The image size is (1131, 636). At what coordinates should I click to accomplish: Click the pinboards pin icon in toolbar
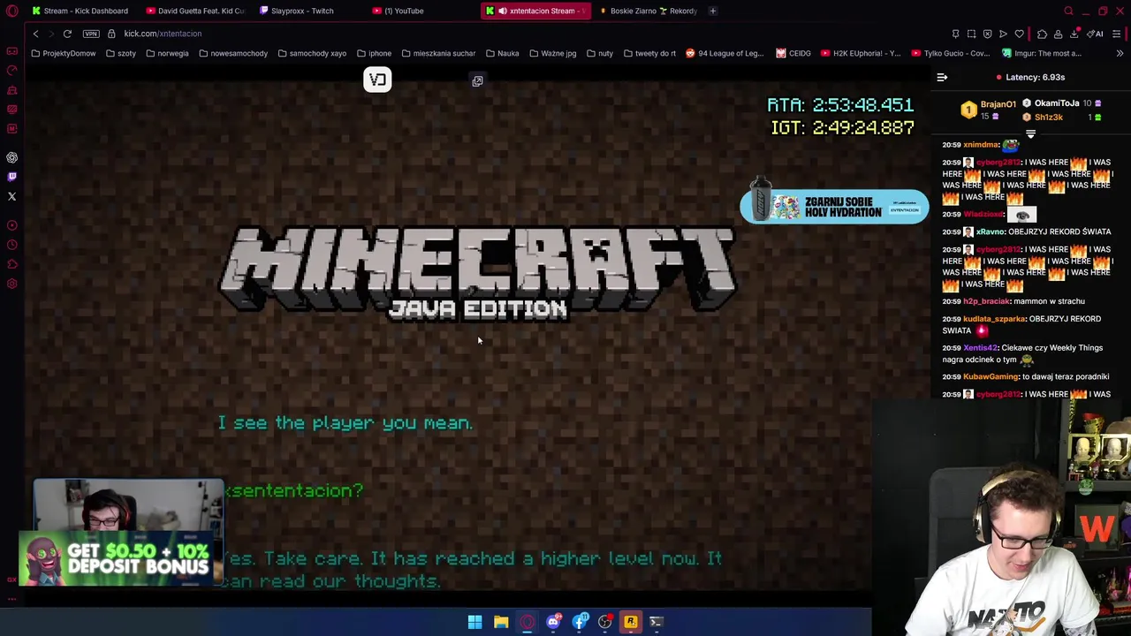955,34
